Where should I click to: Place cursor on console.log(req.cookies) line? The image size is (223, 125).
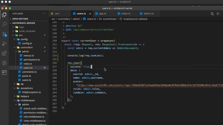click(85, 56)
